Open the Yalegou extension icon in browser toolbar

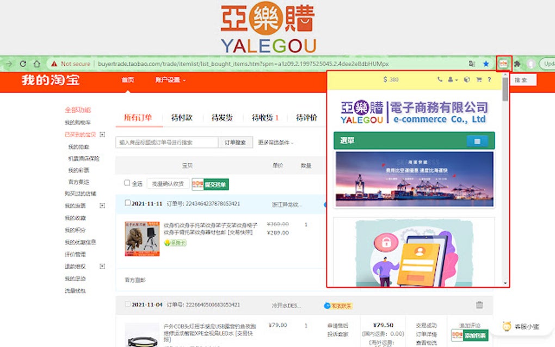503,64
